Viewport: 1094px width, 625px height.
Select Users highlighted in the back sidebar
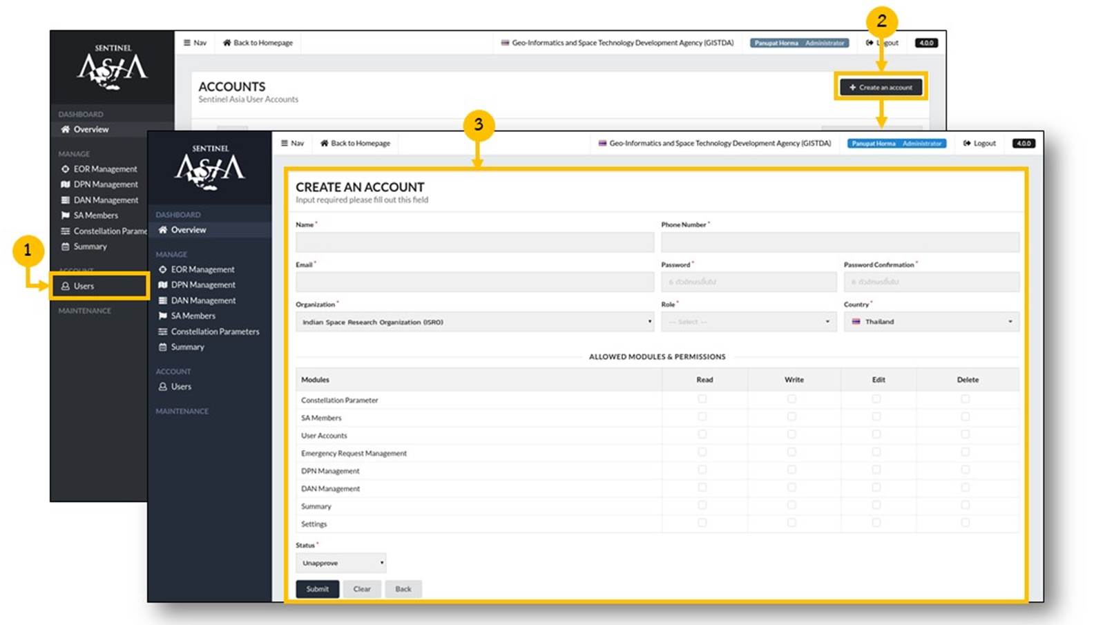[84, 286]
